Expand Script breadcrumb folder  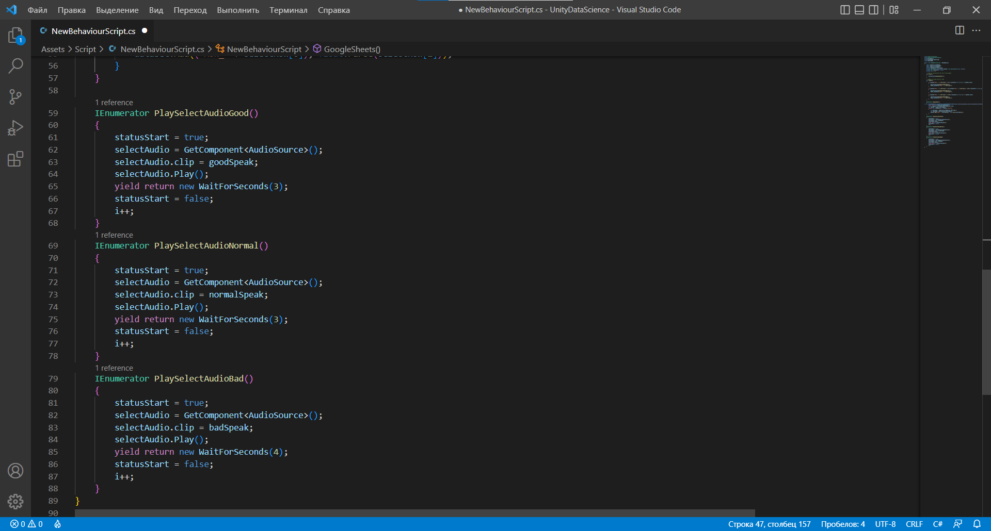coord(85,49)
